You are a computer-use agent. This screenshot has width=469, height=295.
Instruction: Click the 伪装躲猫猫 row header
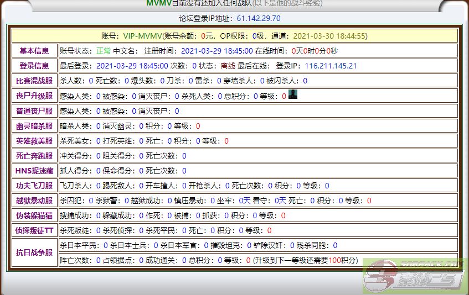[x=34, y=215]
